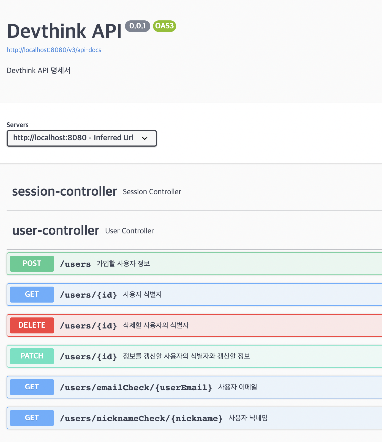Screen dimensions: 382x442
Task: Expand the DELETE /users/{id} operation
Action: click(x=194, y=325)
